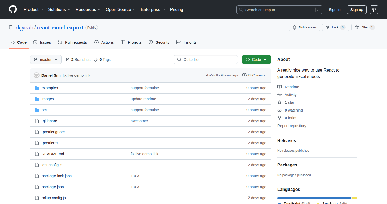
Task: Click Daniel Sim's avatar image
Action: pyautogui.click(x=37, y=75)
